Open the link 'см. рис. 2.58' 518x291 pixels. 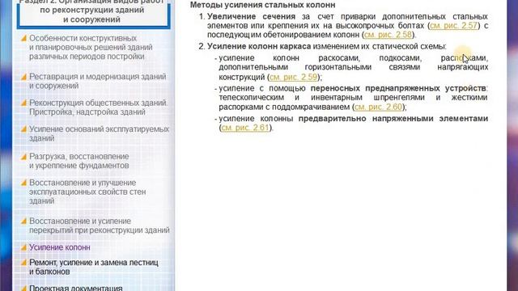point(388,35)
